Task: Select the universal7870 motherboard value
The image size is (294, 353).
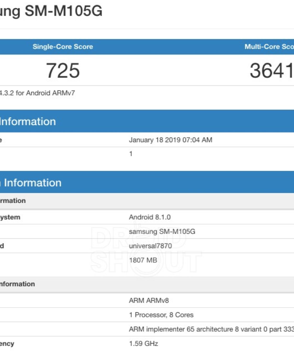Action: [x=150, y=246]
